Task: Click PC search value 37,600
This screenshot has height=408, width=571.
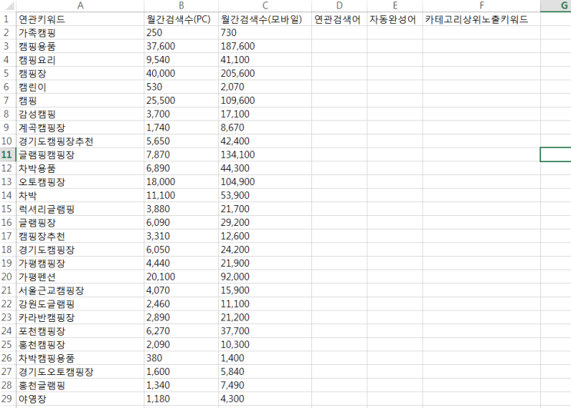Action: [181, 46]
